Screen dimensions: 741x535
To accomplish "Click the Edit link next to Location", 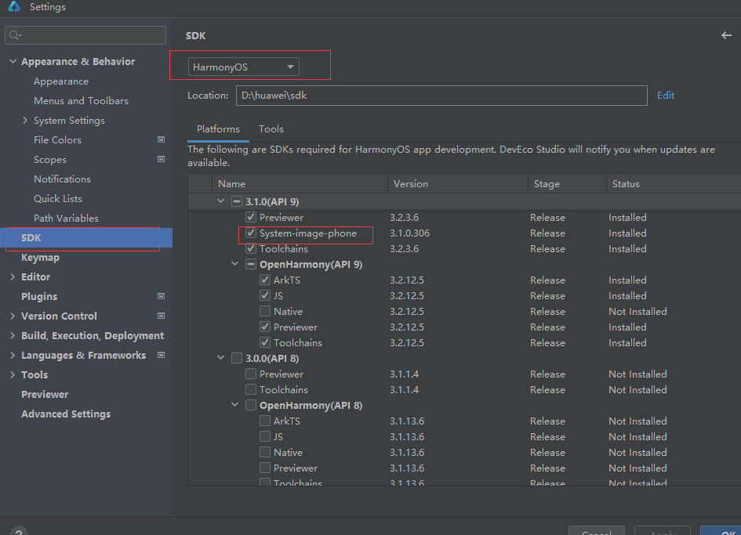I will 666,96.
